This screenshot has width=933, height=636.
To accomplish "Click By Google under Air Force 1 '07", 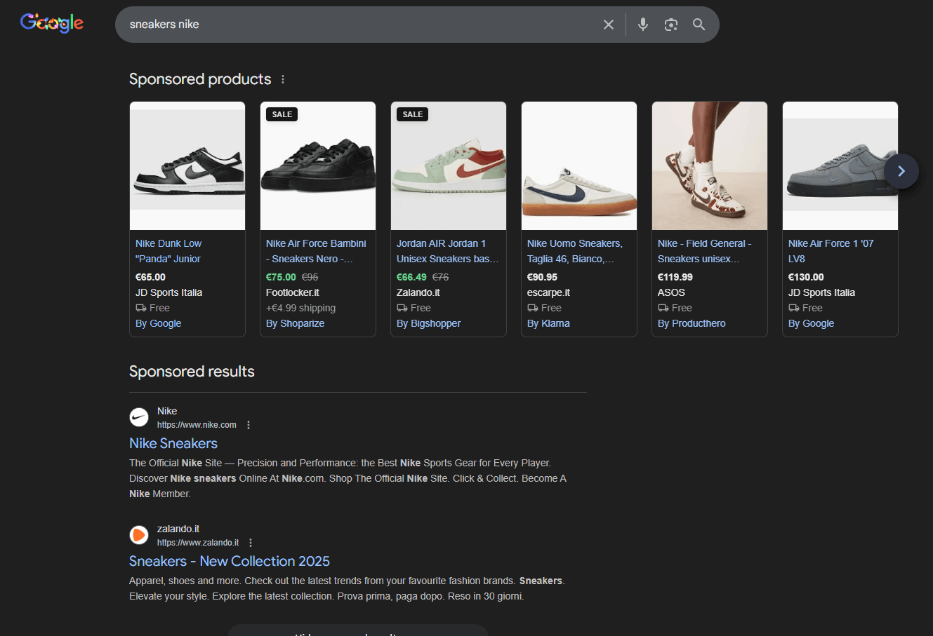I will click(811, 323).
